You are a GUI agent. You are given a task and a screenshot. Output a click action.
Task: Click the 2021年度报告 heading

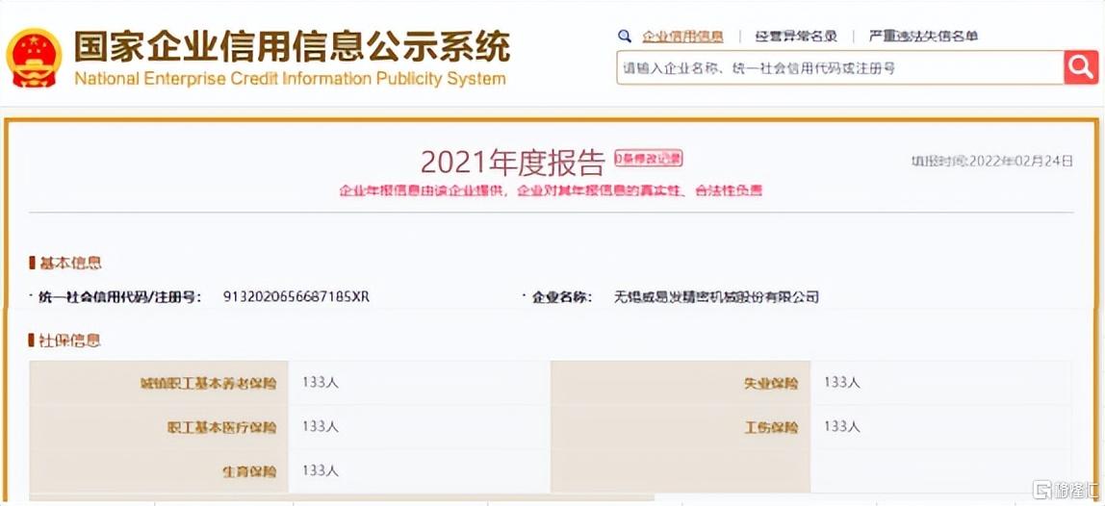tap(512, 163)
